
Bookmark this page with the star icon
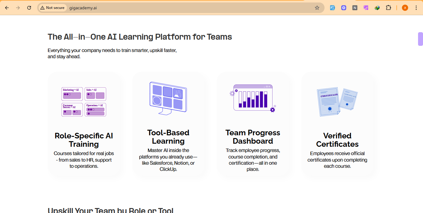pos(317,8)
